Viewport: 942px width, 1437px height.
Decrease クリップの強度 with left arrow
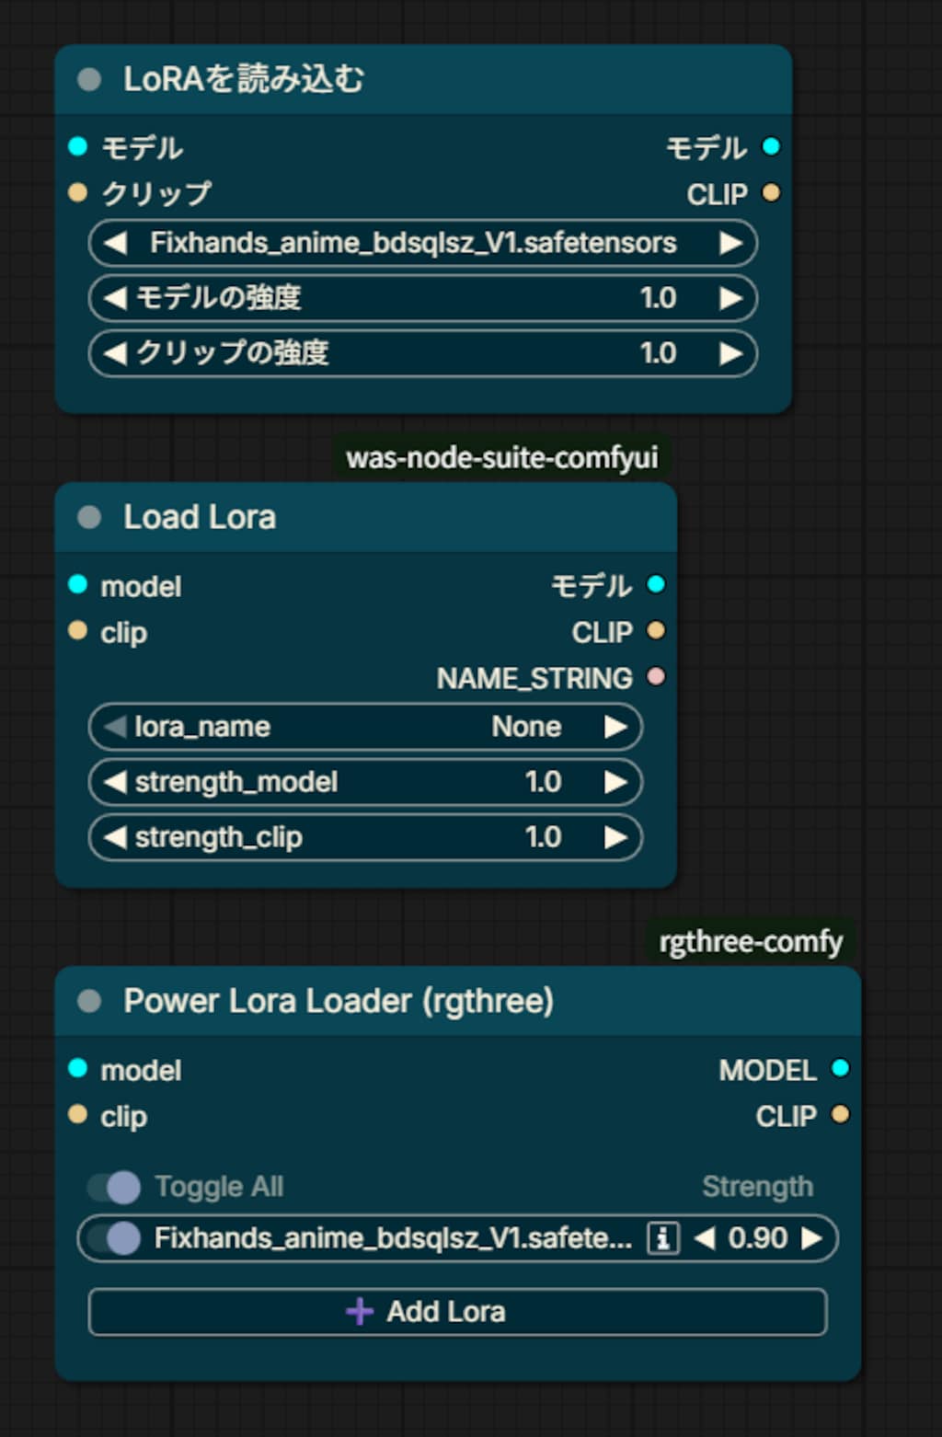click(x=115, y=353)
